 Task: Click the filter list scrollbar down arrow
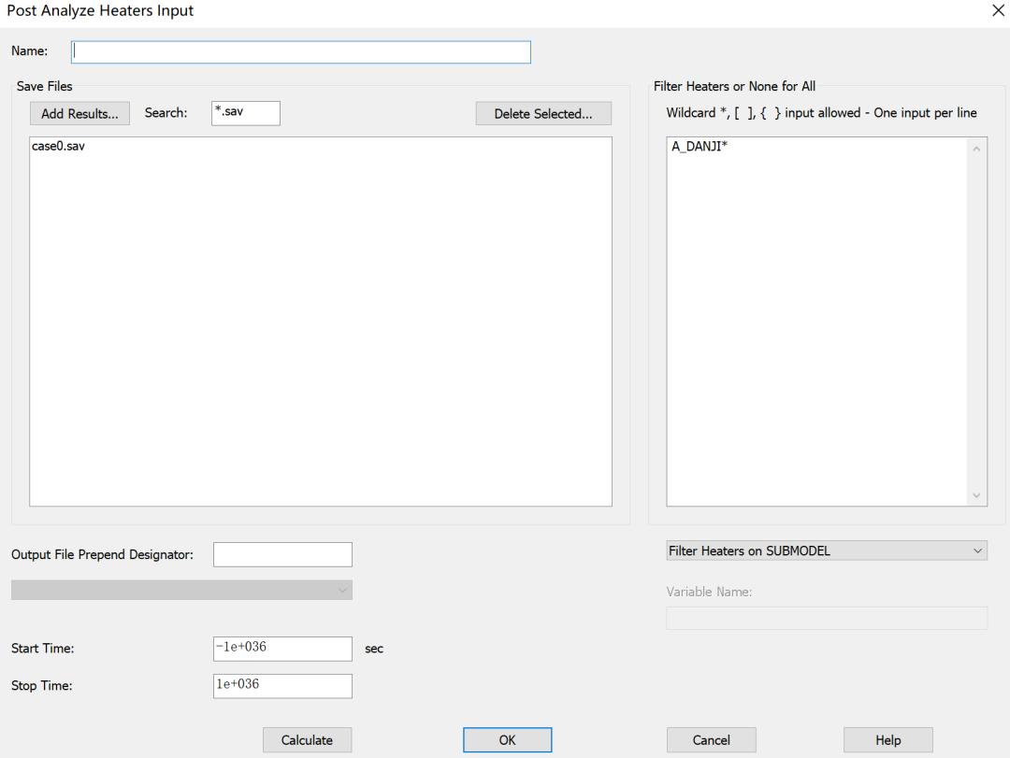pos(977,495)
